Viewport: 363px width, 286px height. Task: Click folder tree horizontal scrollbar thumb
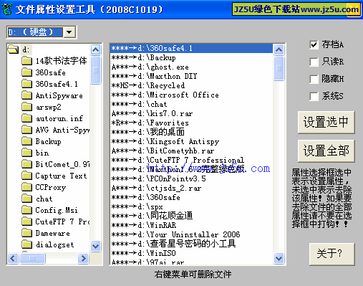(x=32, y=258)
